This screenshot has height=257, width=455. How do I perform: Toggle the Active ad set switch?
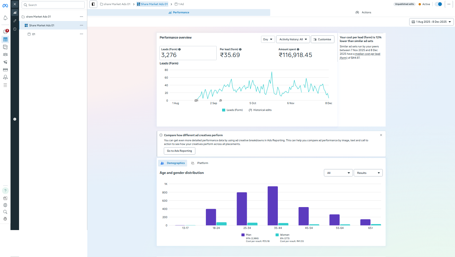tap(439, 4)
